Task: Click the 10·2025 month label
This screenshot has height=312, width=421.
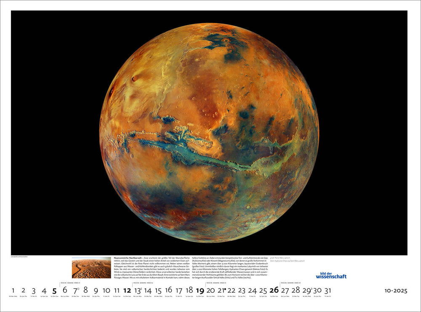Action: [x=395, y=291]
